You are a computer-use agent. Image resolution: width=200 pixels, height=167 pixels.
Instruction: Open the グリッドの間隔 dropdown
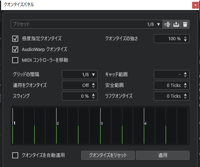[x=80, y=74]
